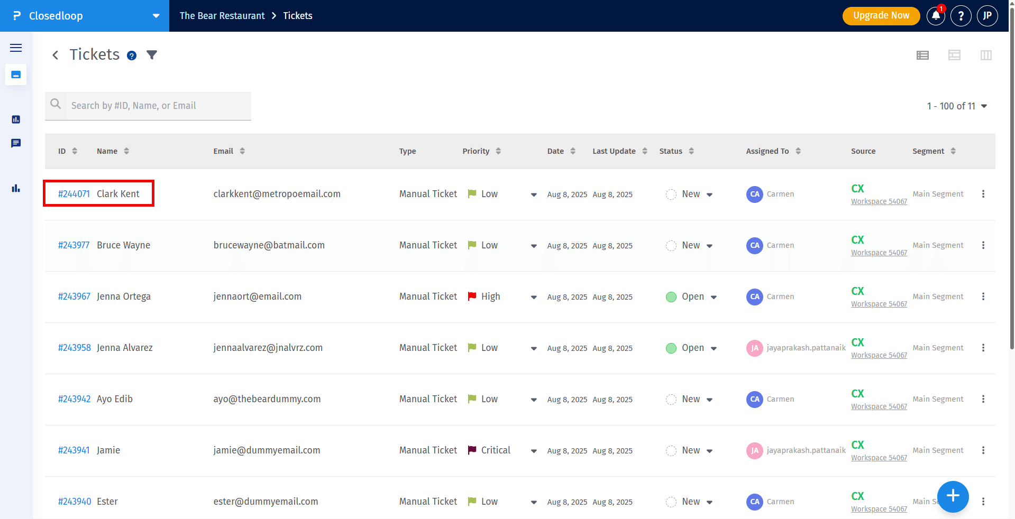Open the filter funnel next to Tickets

tap(152, 55)
